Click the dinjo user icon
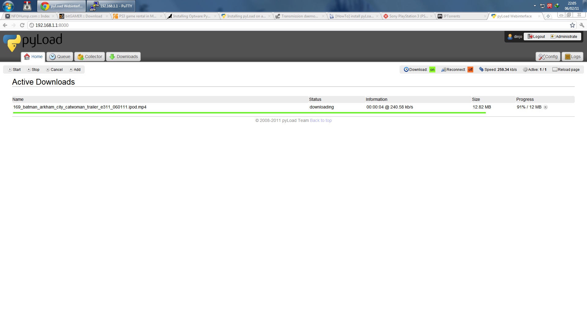Image resolution: width=587 pixels, height=330 pixels. tap(510, 37)
